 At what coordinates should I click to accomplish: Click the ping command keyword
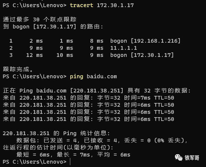point(77,77)
